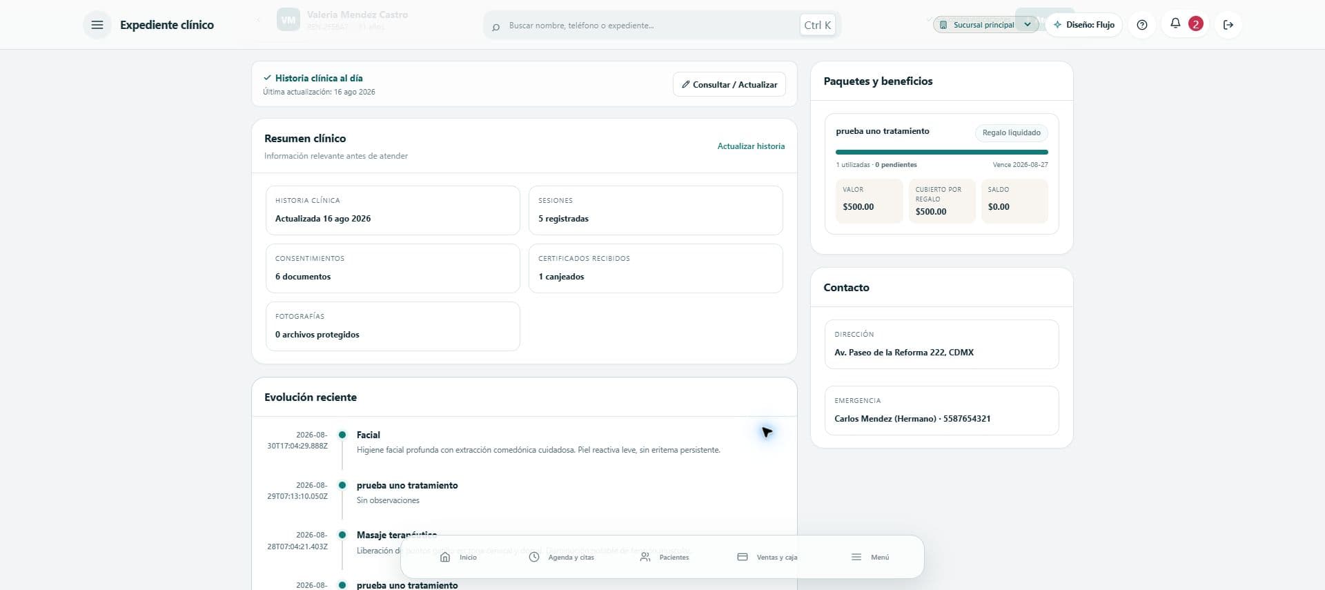Open notifications bell
This screenshot has width=1325, height=590.
[x=1175, y=23]
